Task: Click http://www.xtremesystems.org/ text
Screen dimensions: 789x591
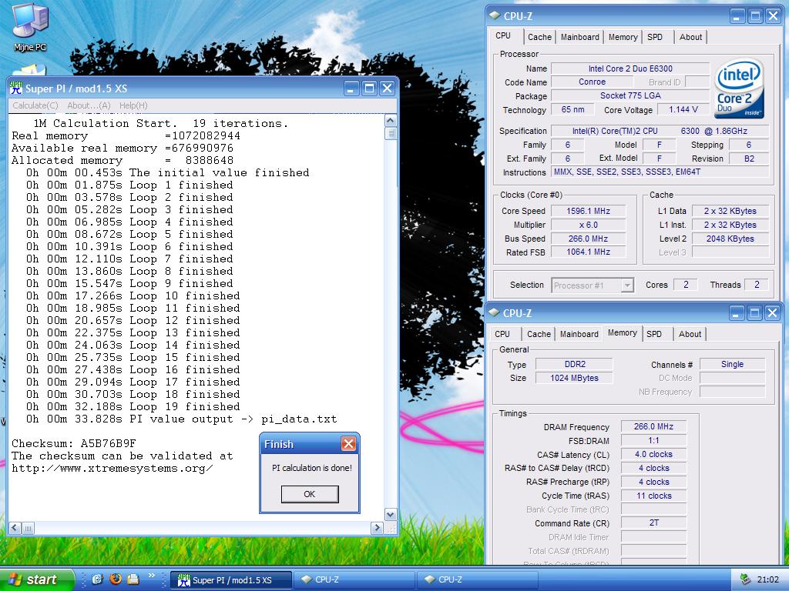Action: tap(112, 469)
